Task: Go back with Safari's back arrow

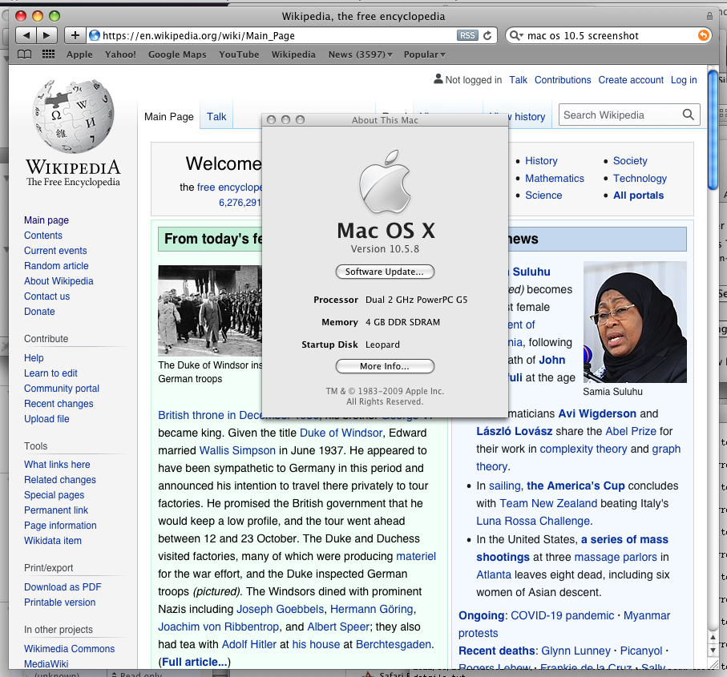Action: [x=26, y=35]
